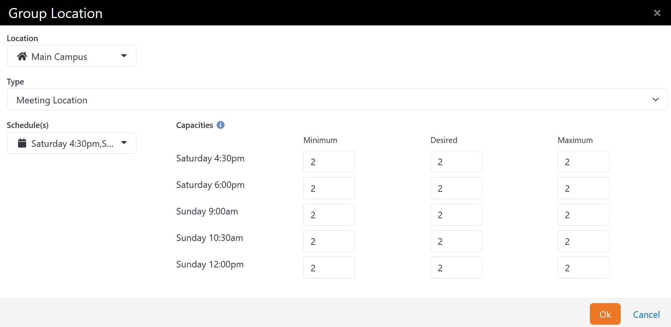Select the Saturday 4:30pm Maximum field
This screenshot has width=671, height=327.
click(583, 161)
